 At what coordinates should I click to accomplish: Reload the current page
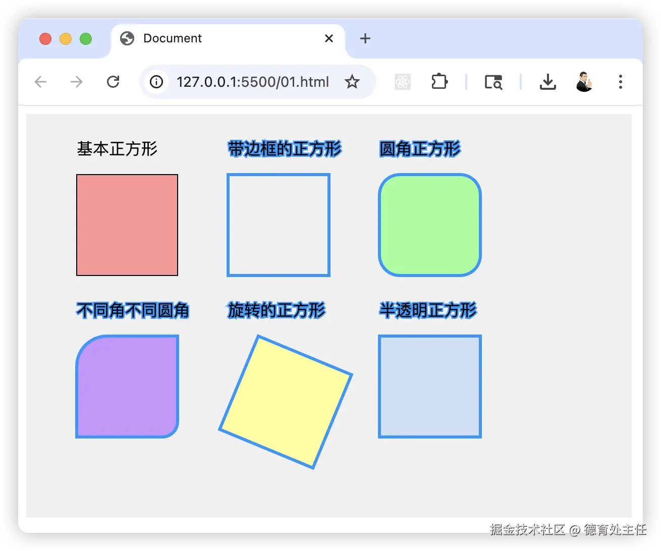point(113,82)
